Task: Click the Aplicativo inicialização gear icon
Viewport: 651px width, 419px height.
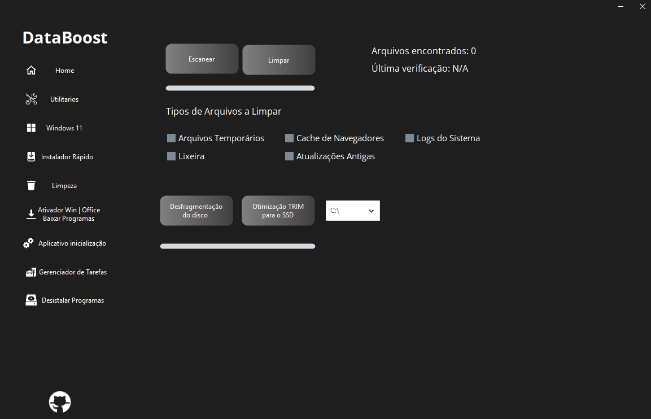Action: point(28,242)
